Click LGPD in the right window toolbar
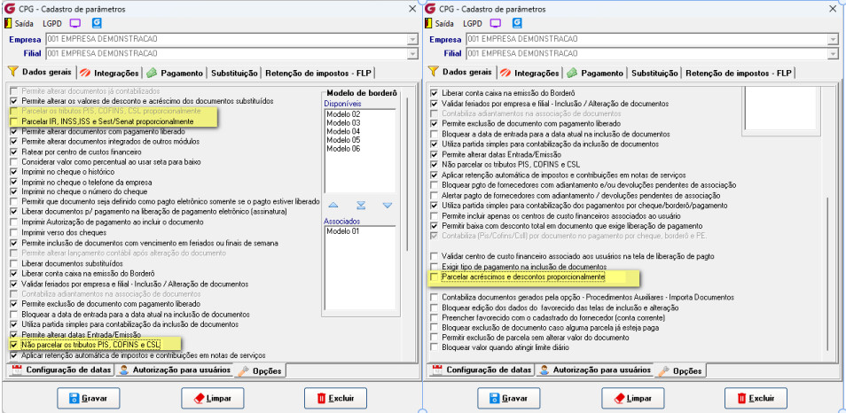846x413 pixels. (473, 24)
